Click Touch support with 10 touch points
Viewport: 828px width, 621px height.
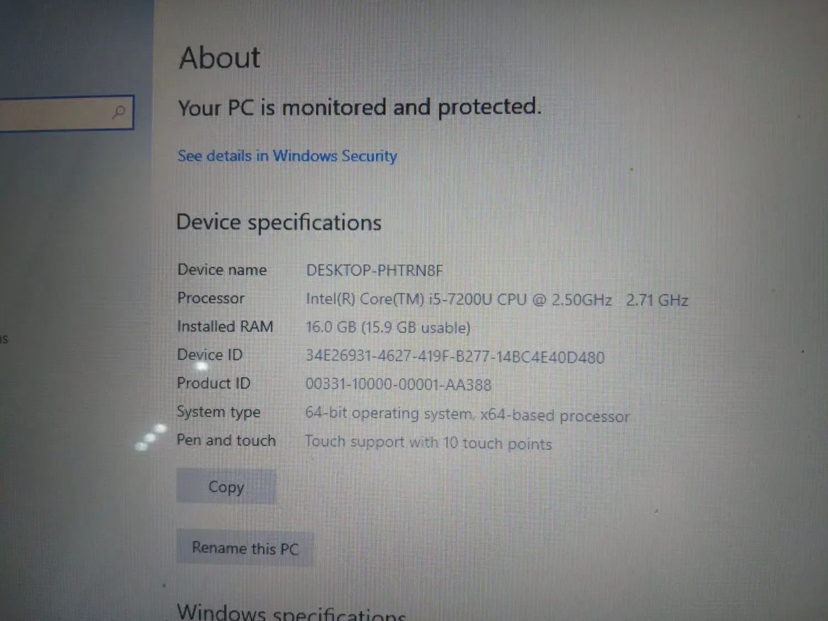point(428,443)
